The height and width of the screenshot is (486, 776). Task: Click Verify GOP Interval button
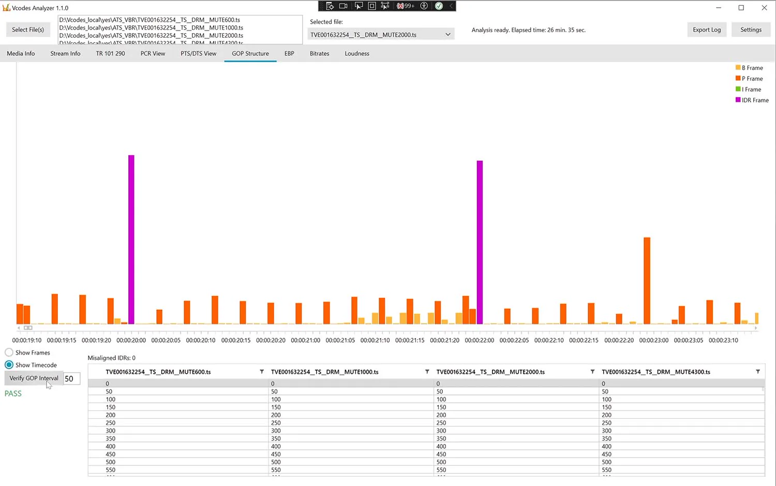(34, 378)
